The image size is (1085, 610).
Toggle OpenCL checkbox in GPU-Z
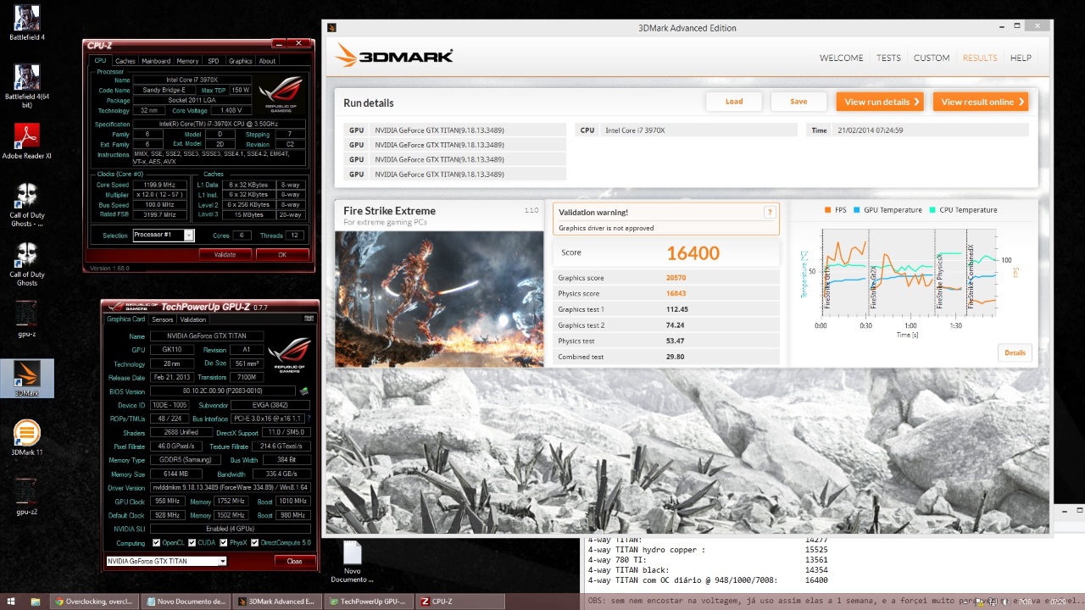[x=156, y=543]
